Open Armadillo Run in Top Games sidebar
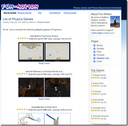This screenshot has height=126, width=128. pyautogui.click(x=99, y=108)
